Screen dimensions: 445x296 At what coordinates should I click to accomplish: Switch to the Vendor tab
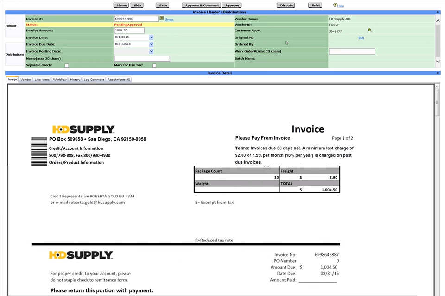(x=25, y=80)
